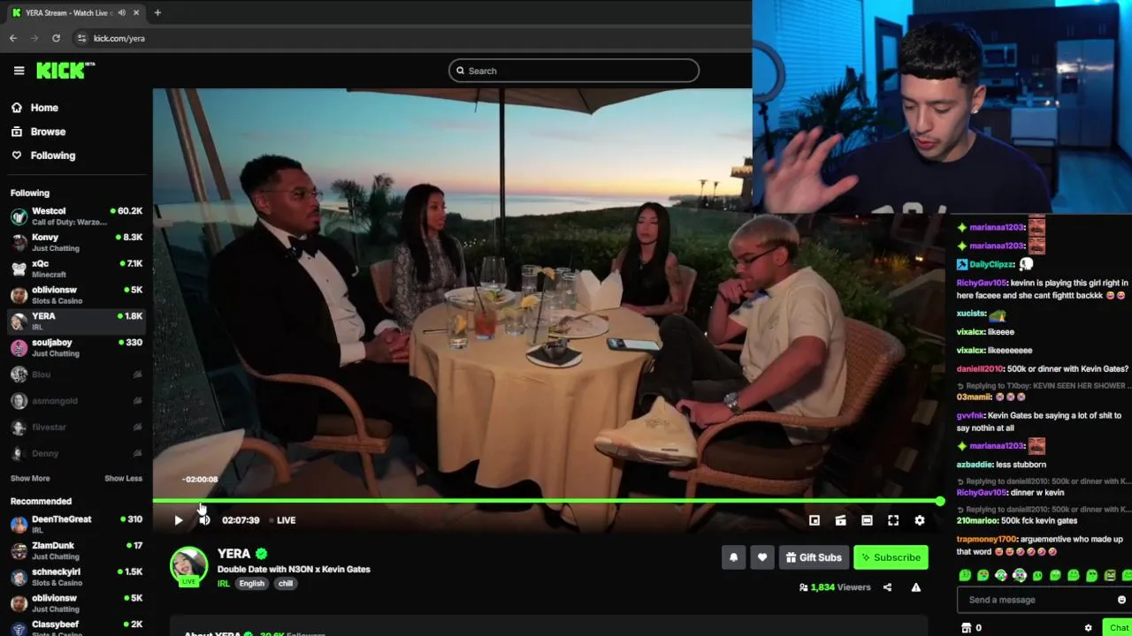Click the chill tag

point(286,584)
